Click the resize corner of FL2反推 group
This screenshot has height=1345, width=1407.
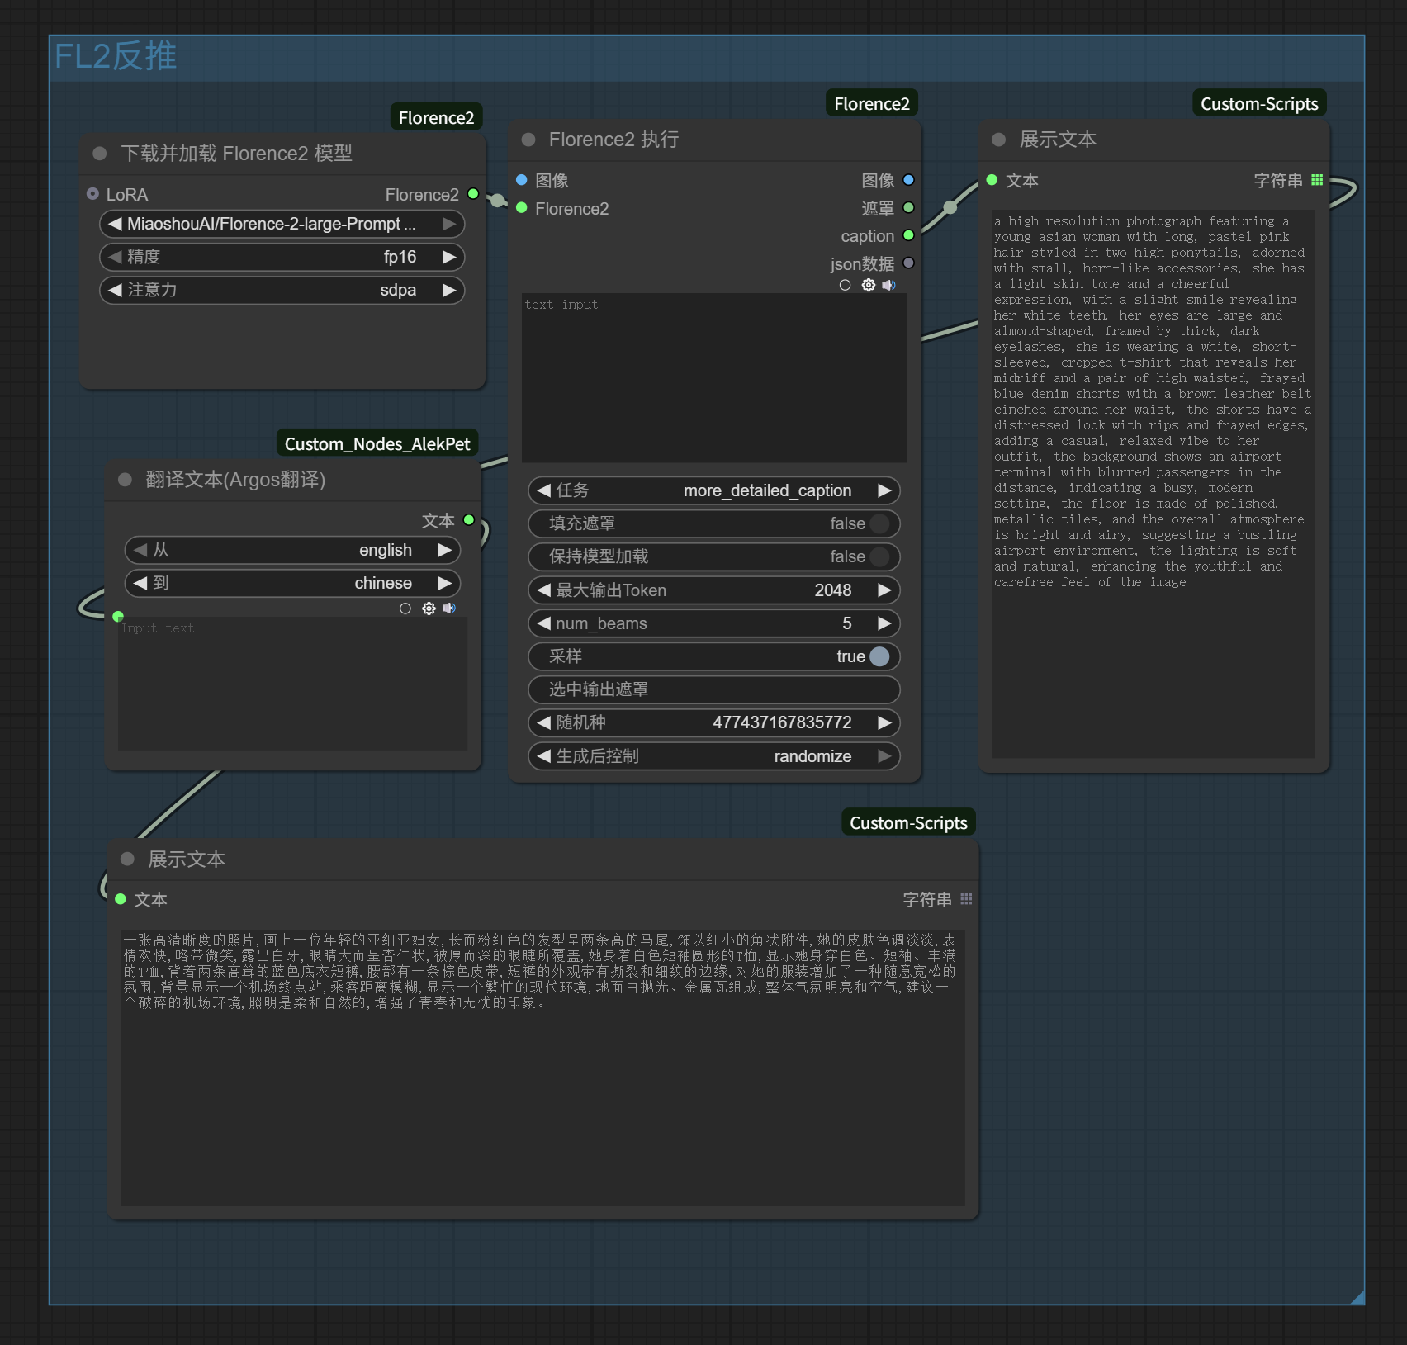click(1357, 1297)
